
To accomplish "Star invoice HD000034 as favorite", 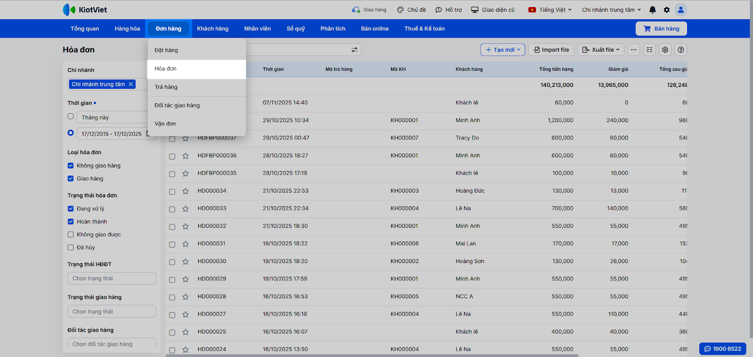I will tap(185, 191).
